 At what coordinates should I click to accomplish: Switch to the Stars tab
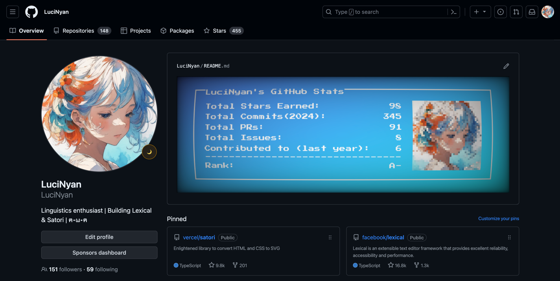pyautogui.click(x=223, y=31)
